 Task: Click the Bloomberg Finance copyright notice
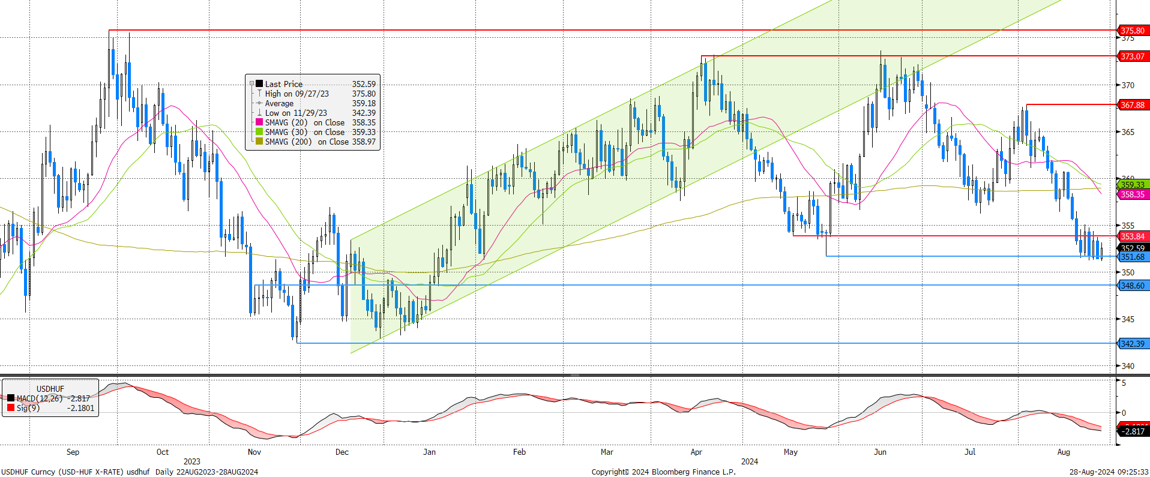pyautogui.click(x=663, y=472)
